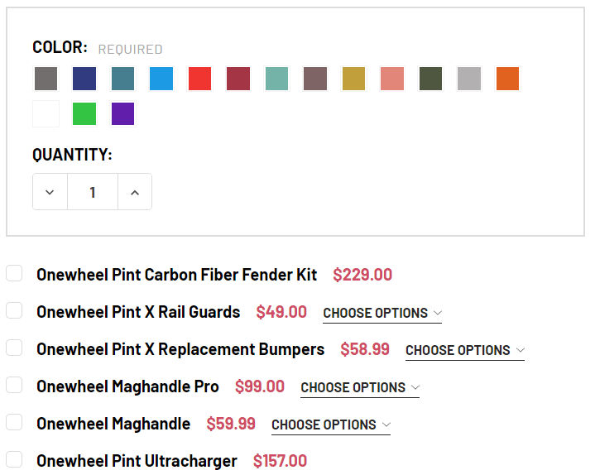The image size is (595, 475).
Task: Choose the orange color swatch
Action: click(507, 79)
